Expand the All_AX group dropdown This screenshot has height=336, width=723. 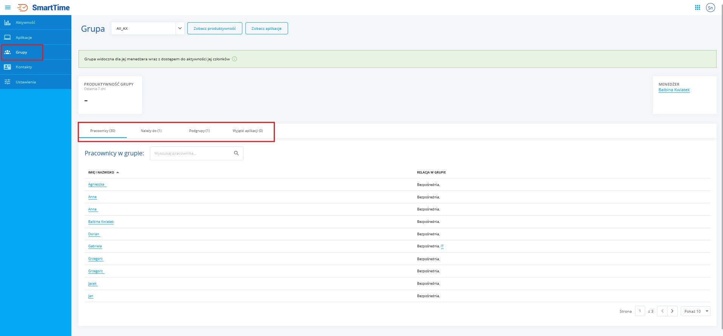click(180, 28)
